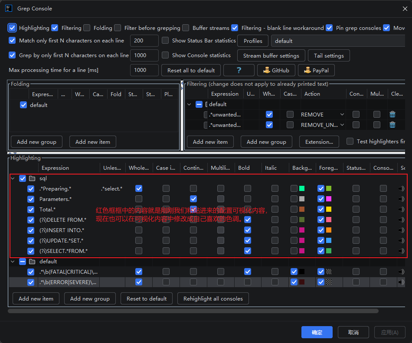Collapse the sql highlighting group
This screenshot has width=412, height=343.
13,178
